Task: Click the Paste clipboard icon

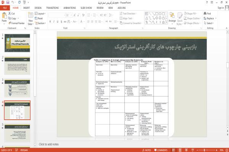Action: click(x=4, y=16)
